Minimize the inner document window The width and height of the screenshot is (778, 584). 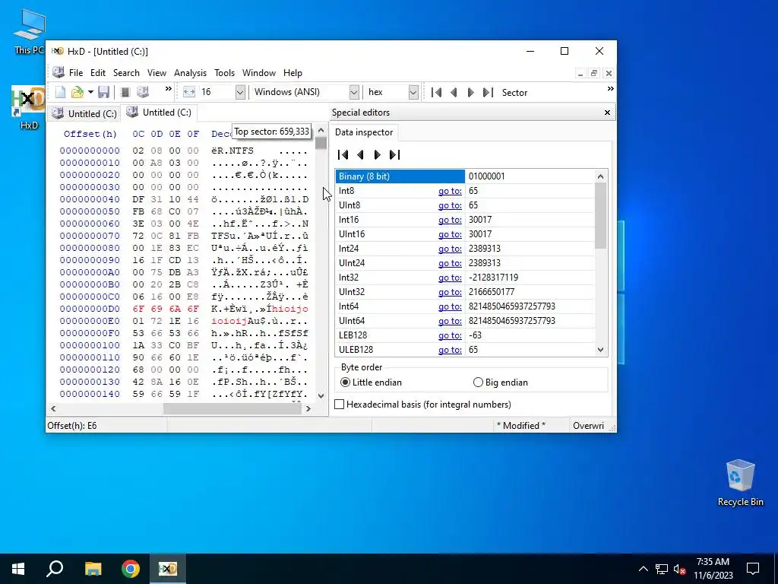580,73
